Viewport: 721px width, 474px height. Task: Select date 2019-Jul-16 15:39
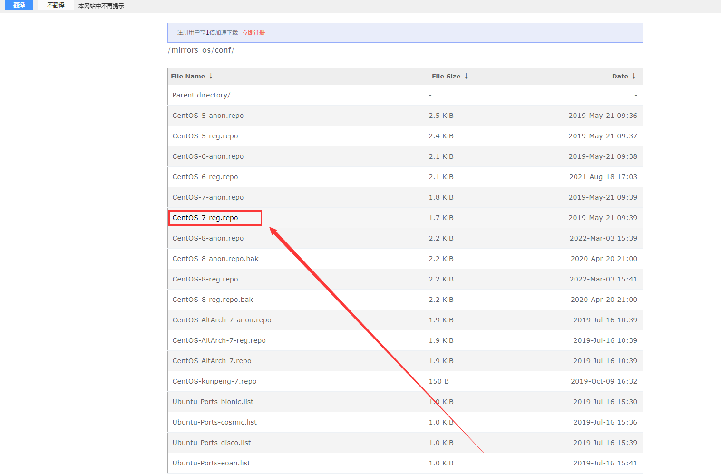tap(605, 443)
